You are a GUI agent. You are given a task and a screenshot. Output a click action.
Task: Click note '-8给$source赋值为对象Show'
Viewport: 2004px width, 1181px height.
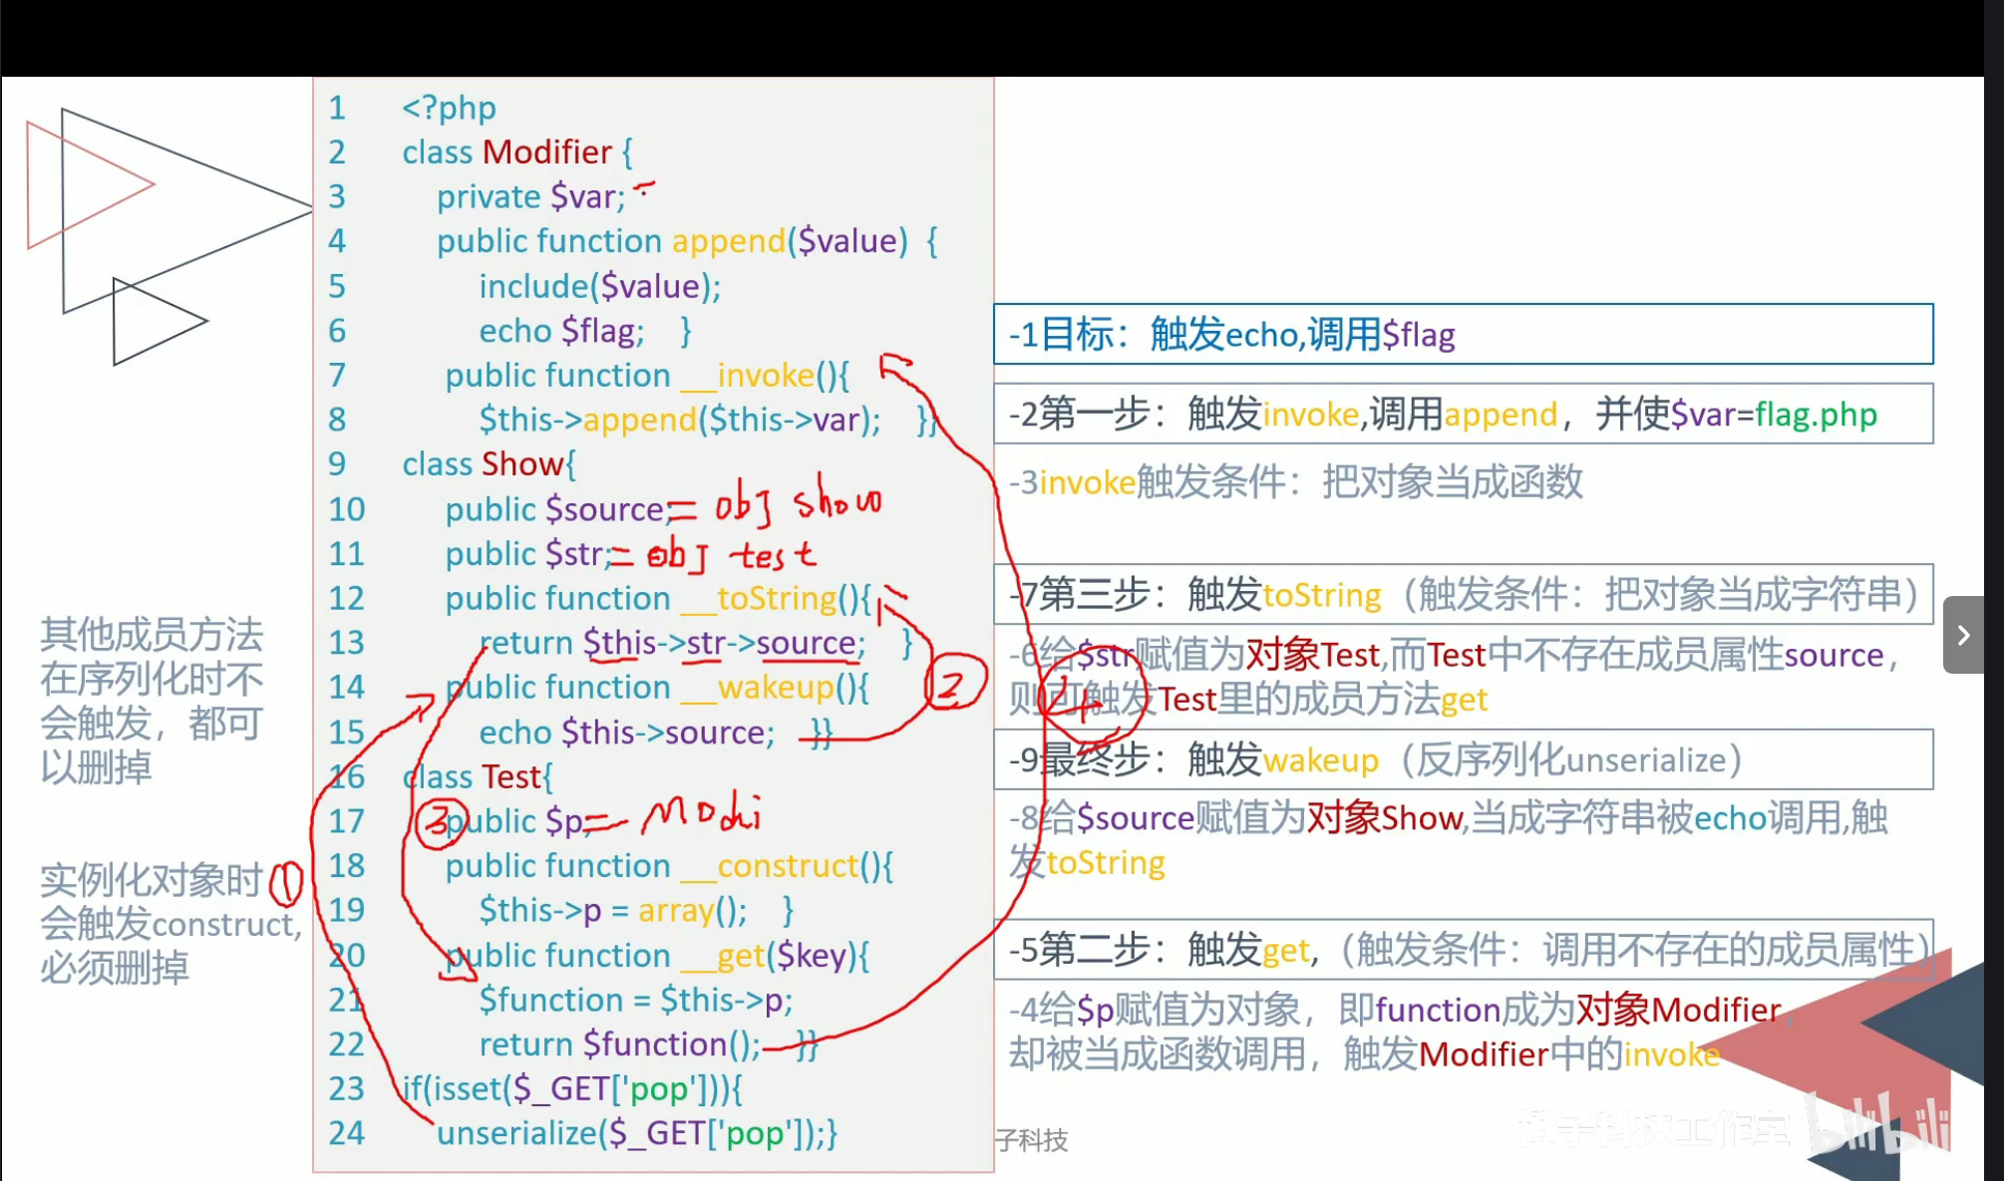[1449, 839]
